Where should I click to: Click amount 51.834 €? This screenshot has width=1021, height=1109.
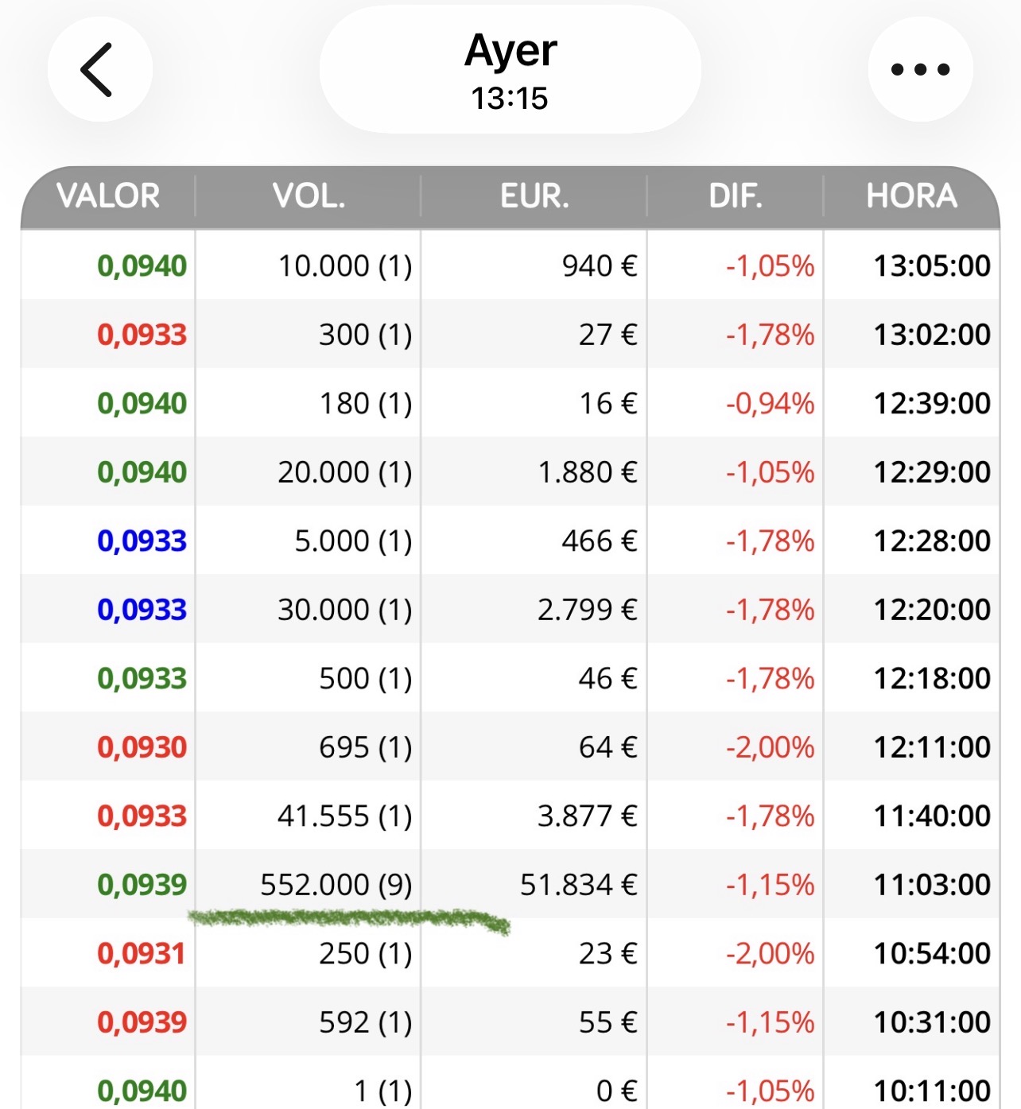click(x=579, y=885)
